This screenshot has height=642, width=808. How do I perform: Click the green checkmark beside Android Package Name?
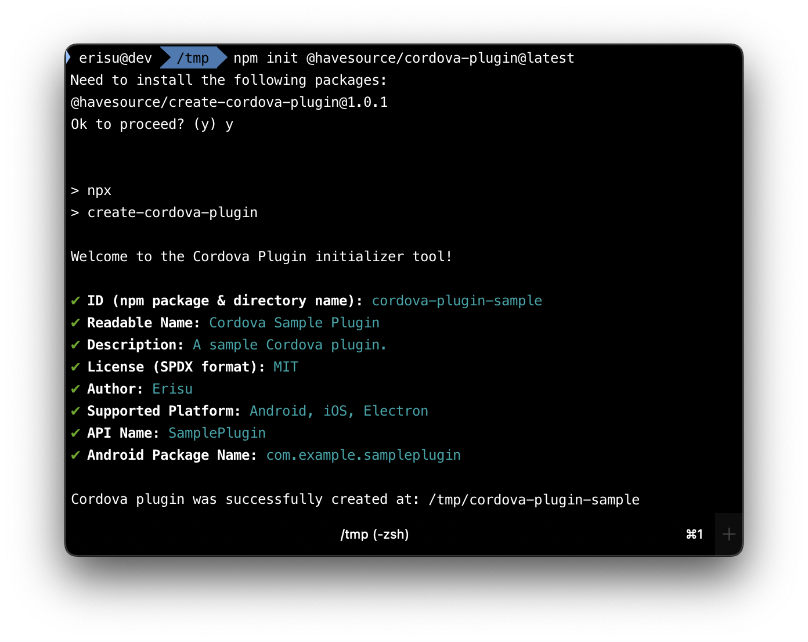pyautogui.click(x=75, y=455)
